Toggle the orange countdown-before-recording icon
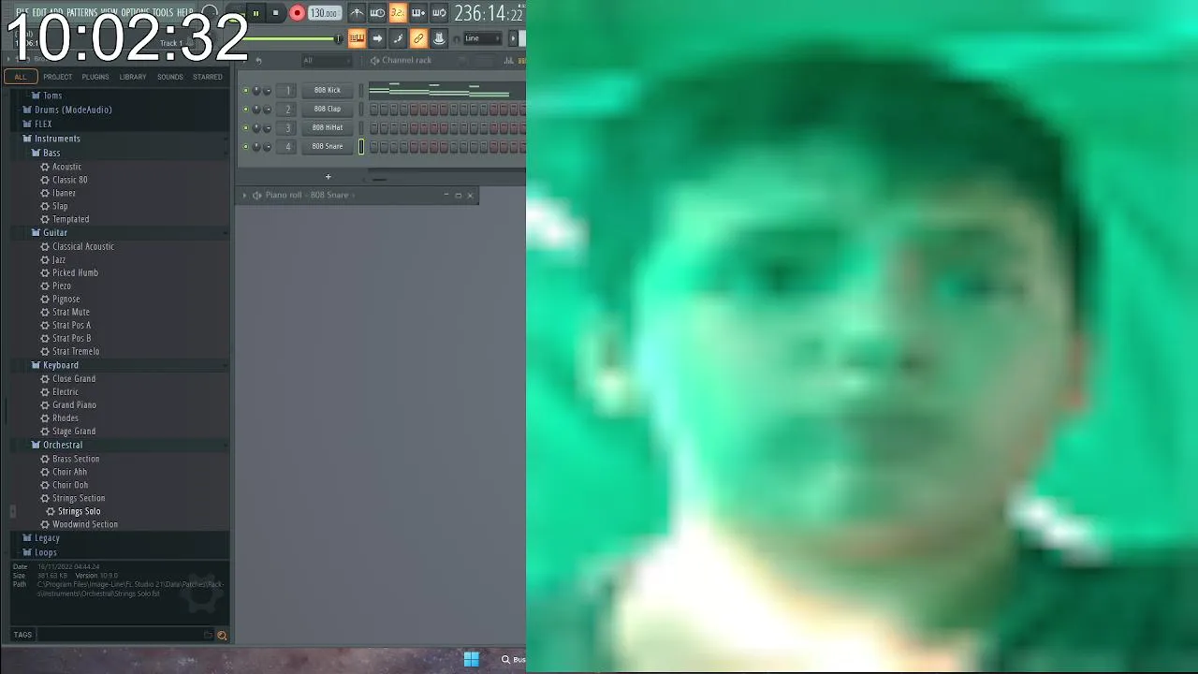 [x=398, y=13]
